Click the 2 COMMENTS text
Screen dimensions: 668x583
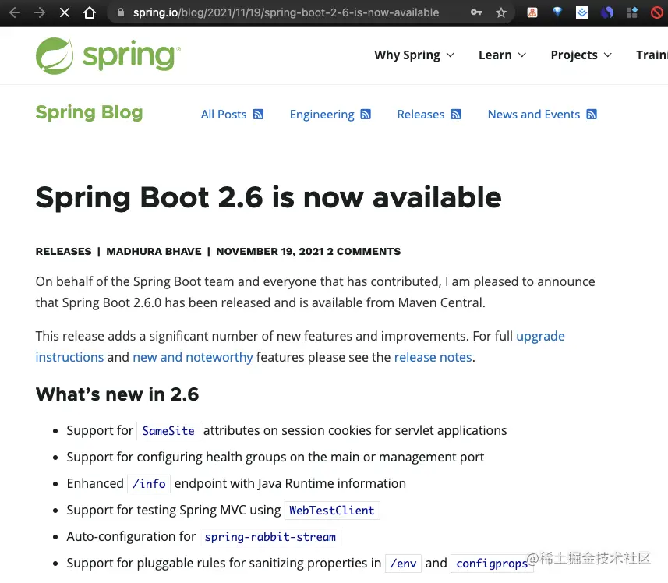coord(364,251)
